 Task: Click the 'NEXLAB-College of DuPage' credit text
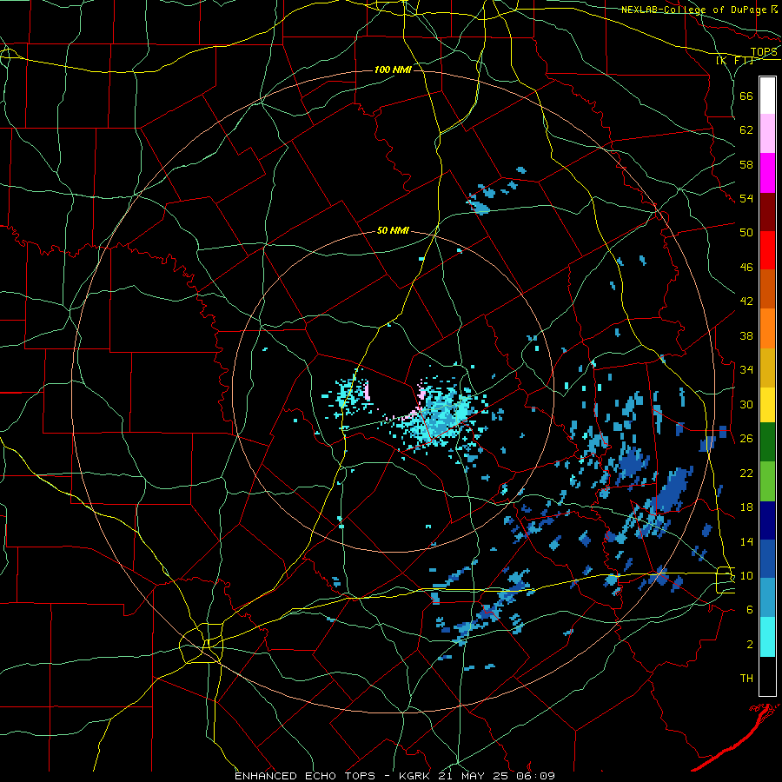pyautogui.click(x=693, y=10)
